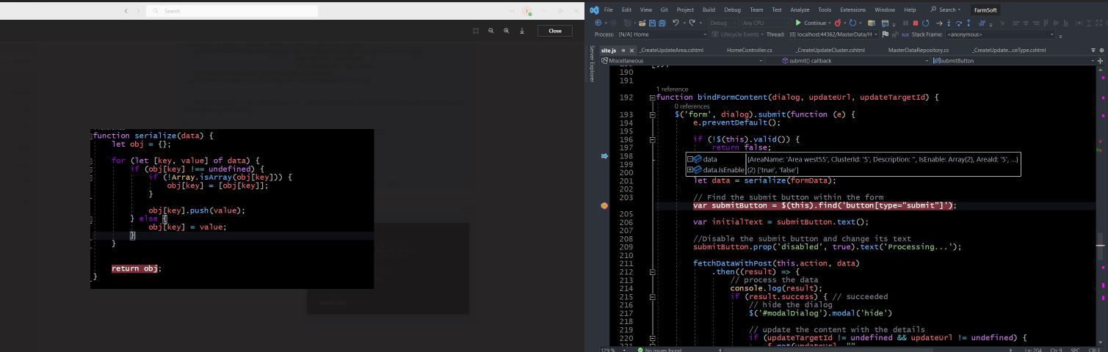Expand the data.IsEnable debugger datatip node
1108x352 pixels.
click(x=690, y=169)
